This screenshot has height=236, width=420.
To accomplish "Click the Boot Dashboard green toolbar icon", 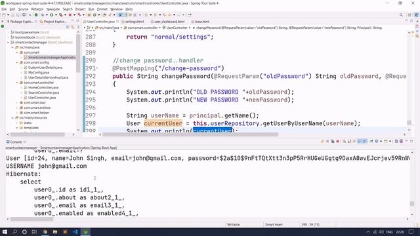I will pos(36,15).
